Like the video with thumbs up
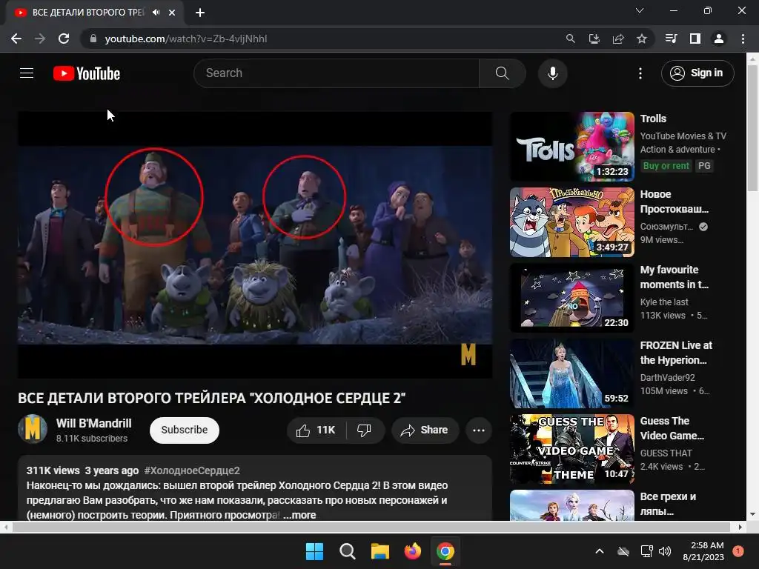 pyautogui.click(x=316, y=430)
